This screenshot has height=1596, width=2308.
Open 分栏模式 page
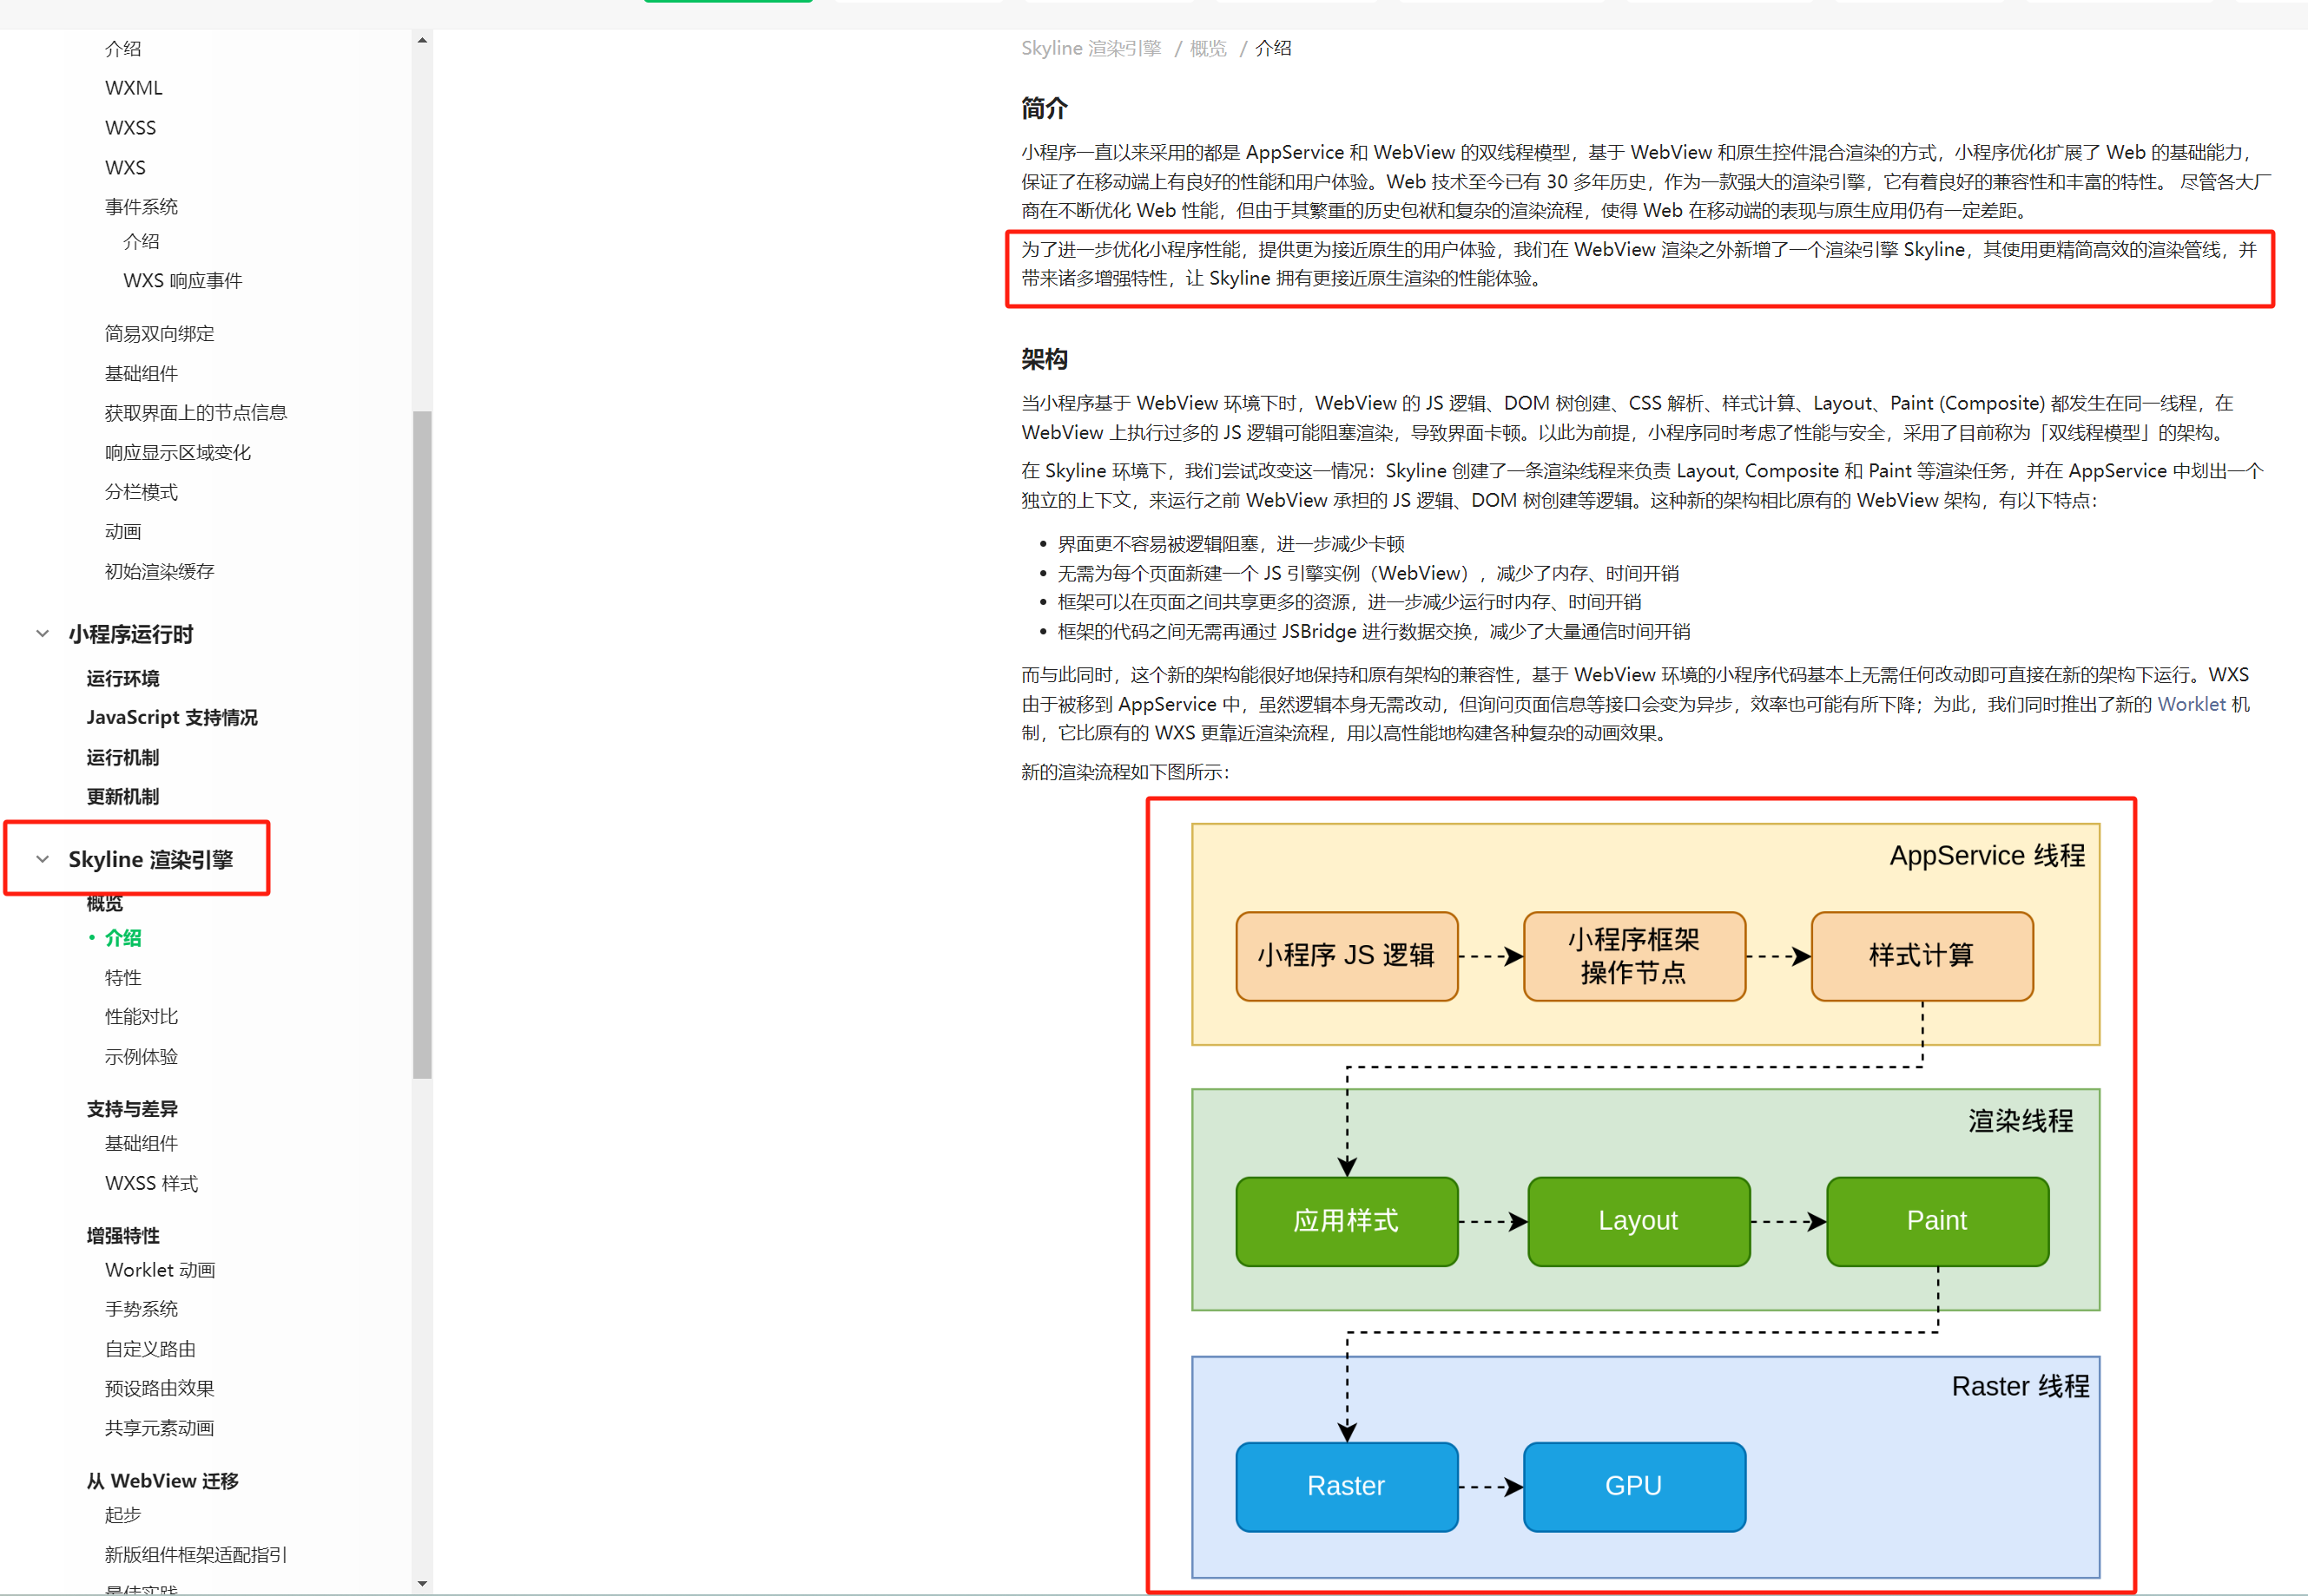coord(141,492)
